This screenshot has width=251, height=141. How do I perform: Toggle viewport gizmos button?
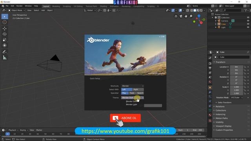click(x=173, y=11)
